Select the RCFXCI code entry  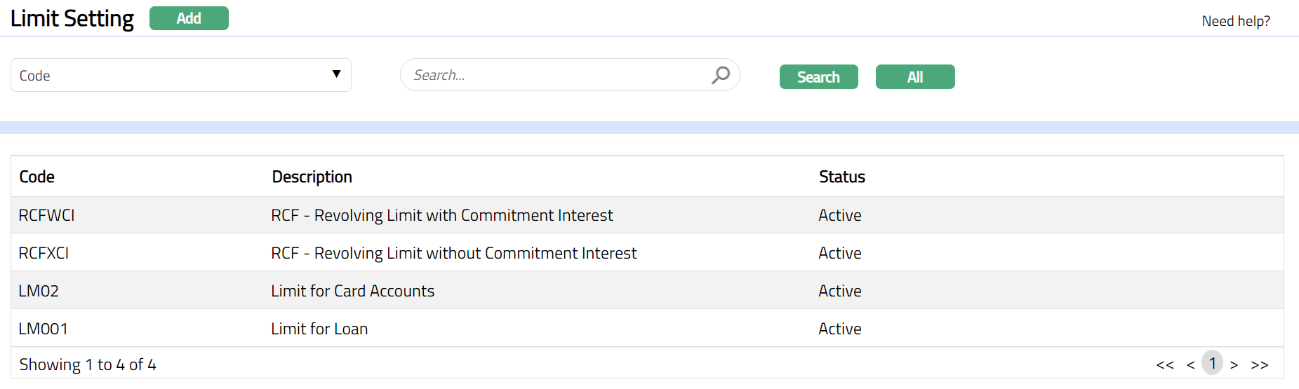click(x=44, y=253)
